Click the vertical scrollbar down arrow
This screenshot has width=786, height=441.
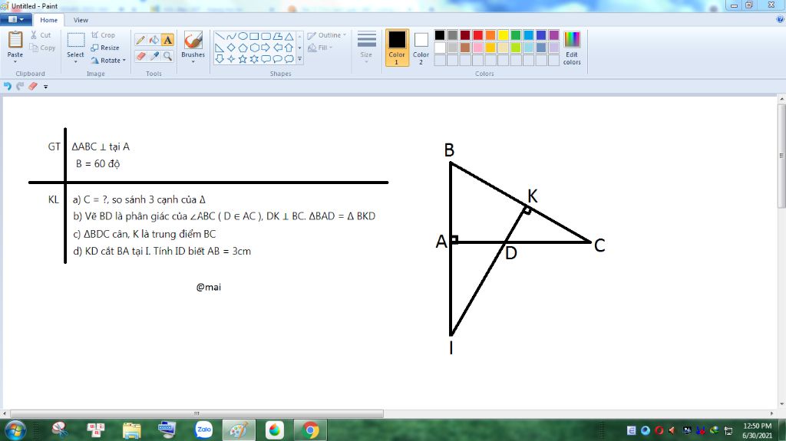point(781,404)
